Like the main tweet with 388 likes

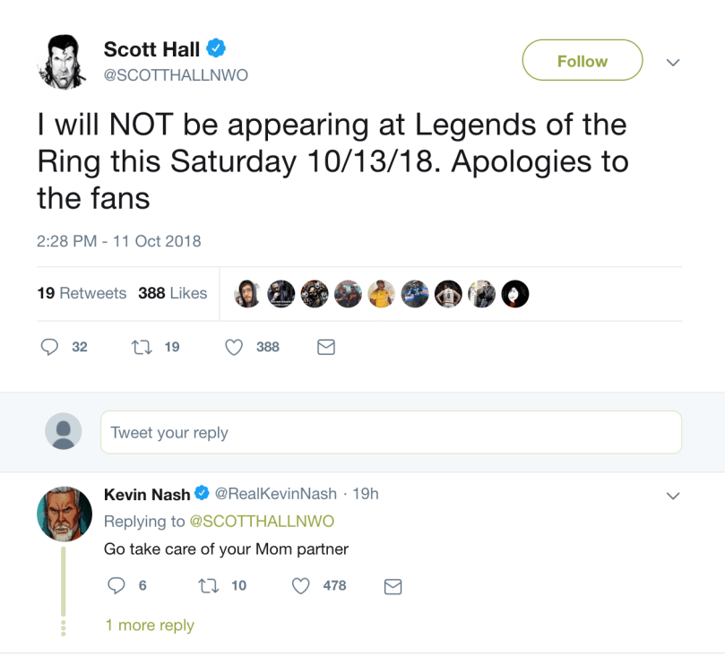tap(234, 347)
